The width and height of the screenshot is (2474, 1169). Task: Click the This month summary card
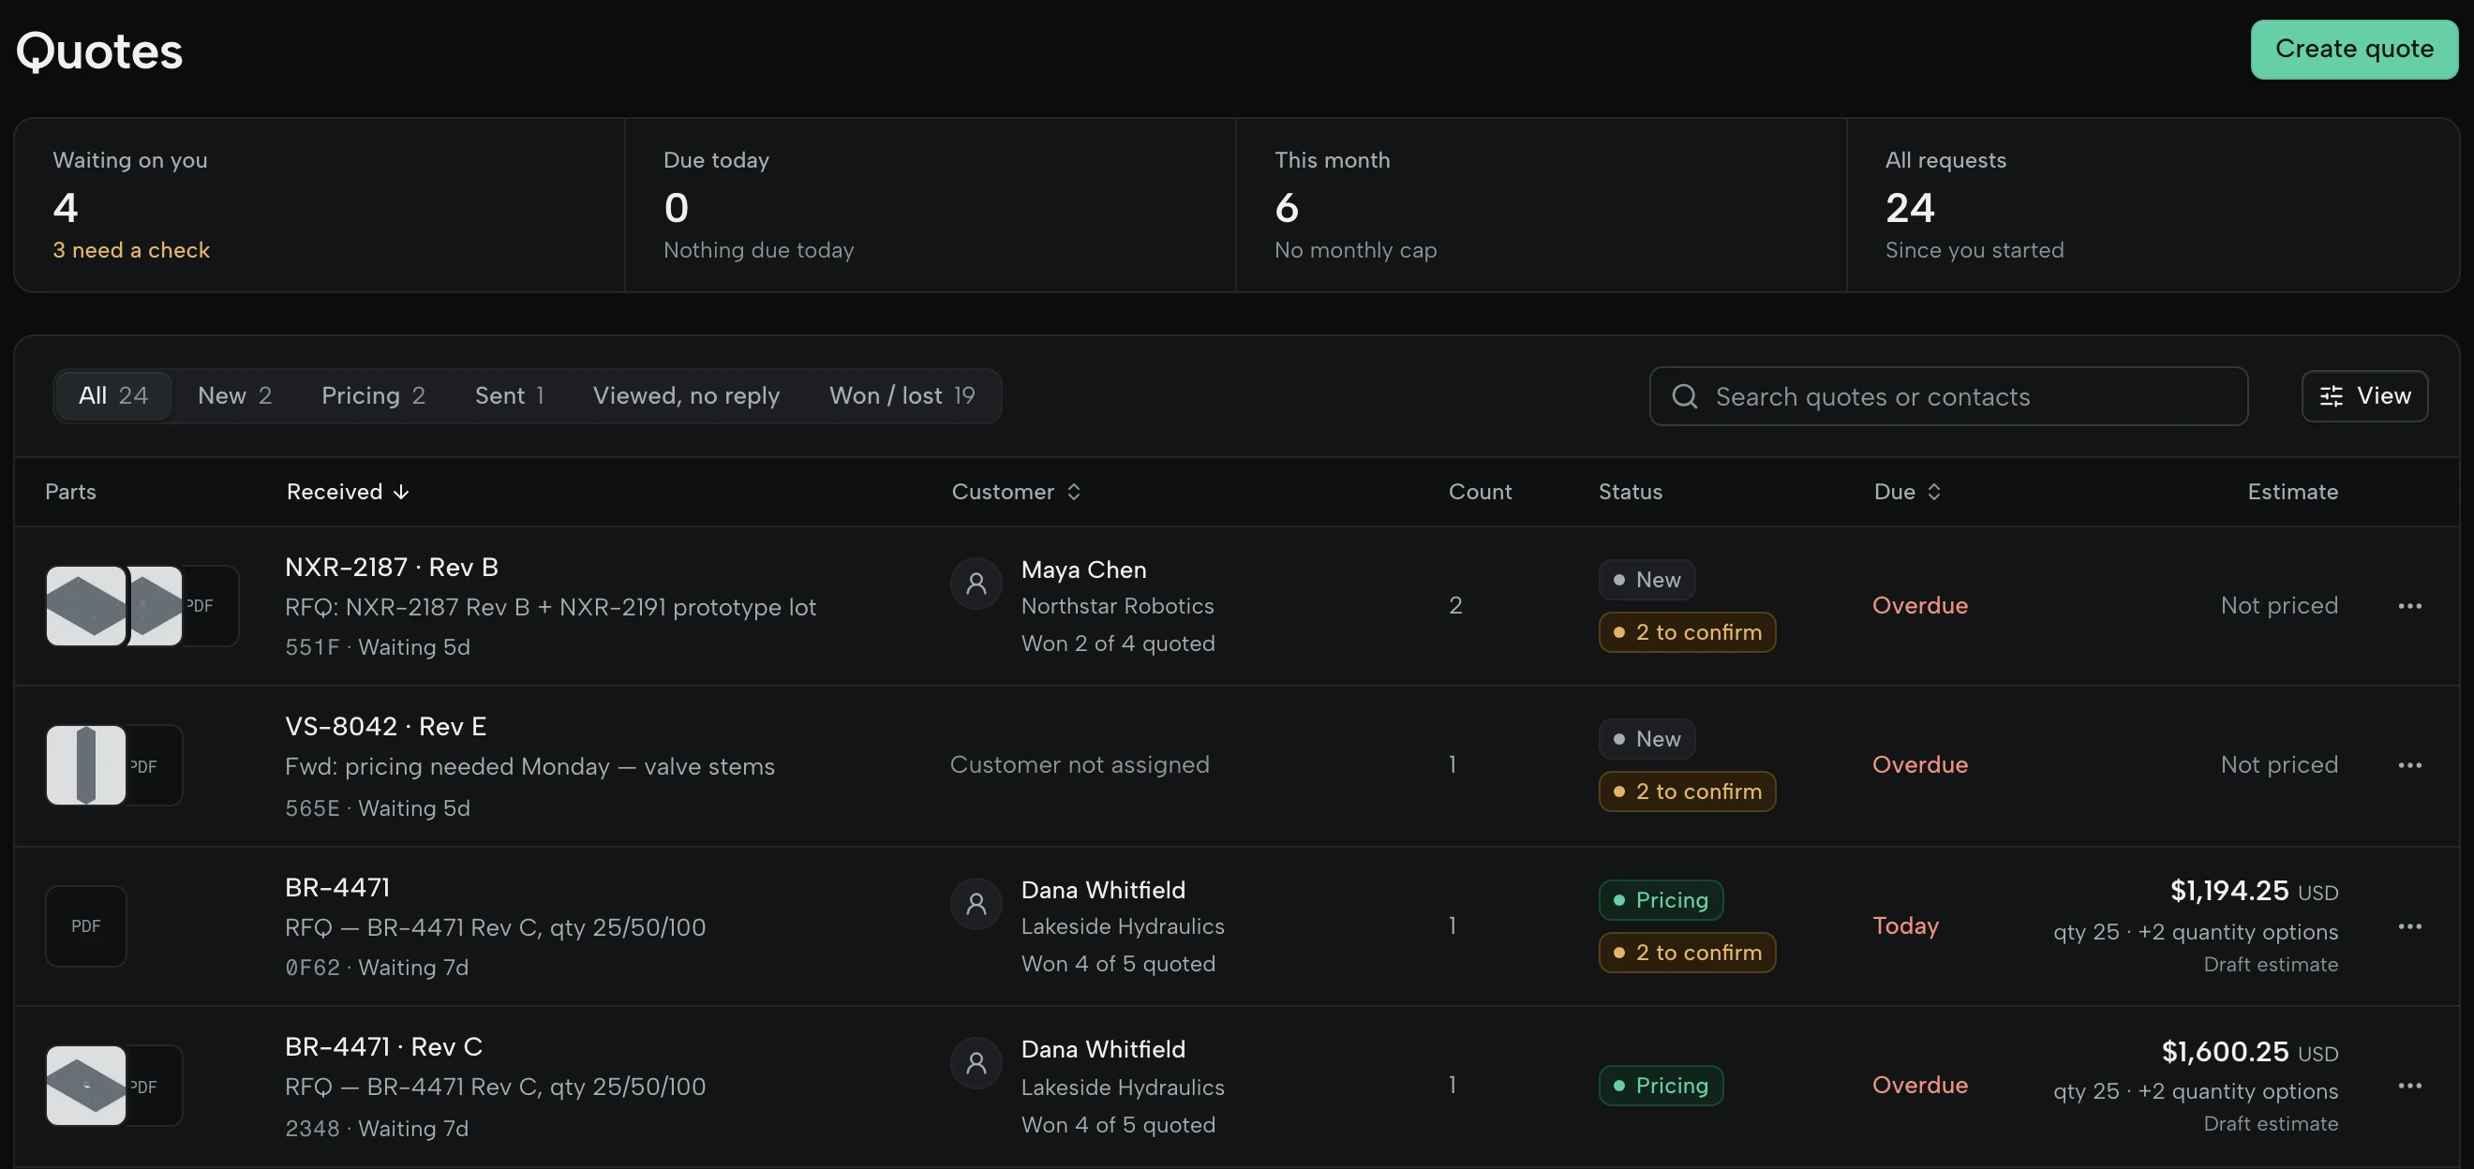1541,205
